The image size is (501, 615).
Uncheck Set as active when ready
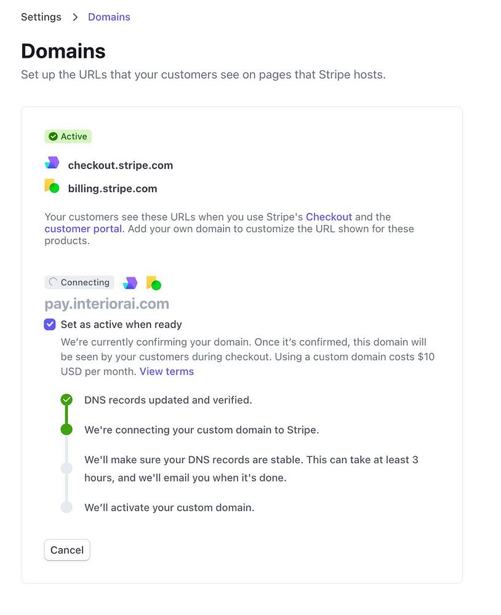click(50, 324)
